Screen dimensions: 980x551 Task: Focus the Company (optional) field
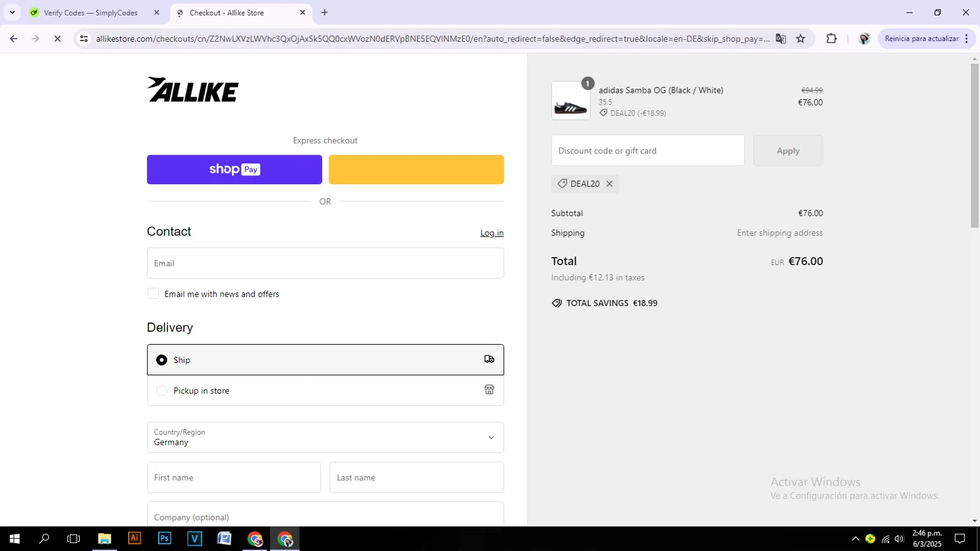325,514
